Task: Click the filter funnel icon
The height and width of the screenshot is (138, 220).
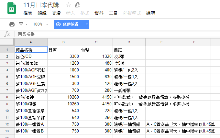Action: [x=21, y=24]
